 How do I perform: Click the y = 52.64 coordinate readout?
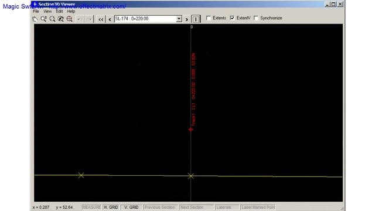click(64, 207)
